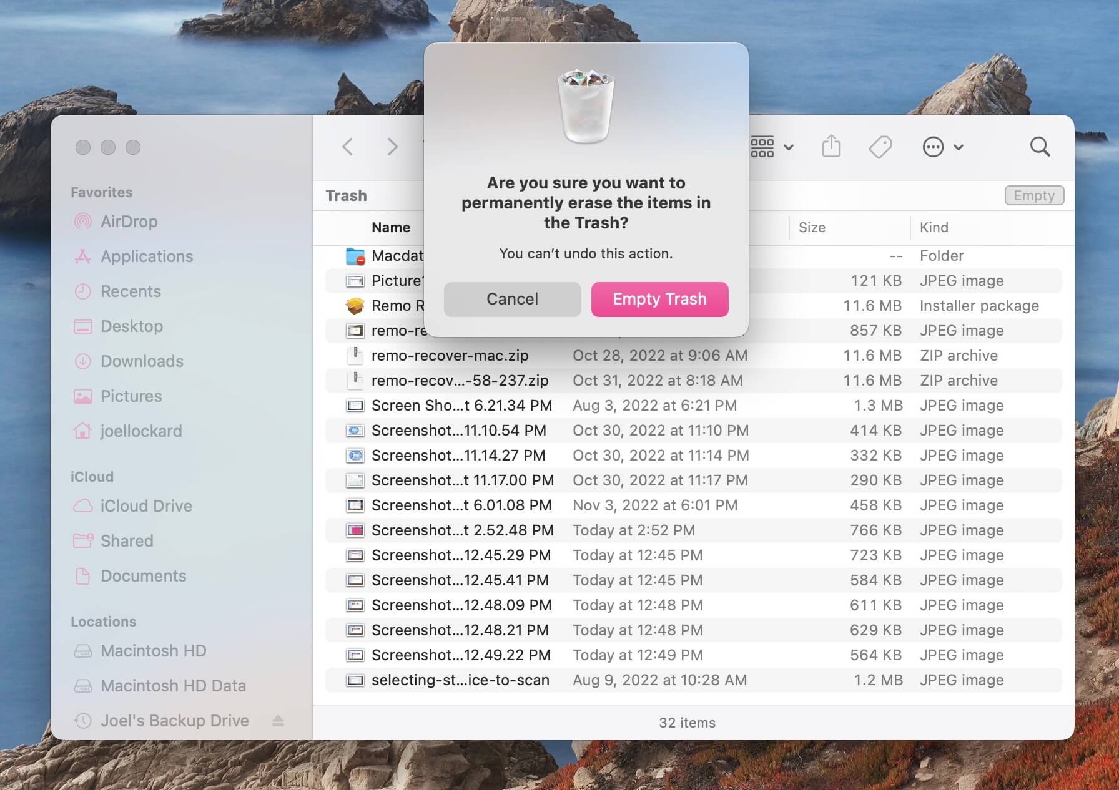Viewport: 1119px width, 790px height.
Task: Sort by Name column header
Action: point(391,228)
